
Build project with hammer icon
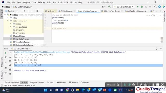coord(109,7)
